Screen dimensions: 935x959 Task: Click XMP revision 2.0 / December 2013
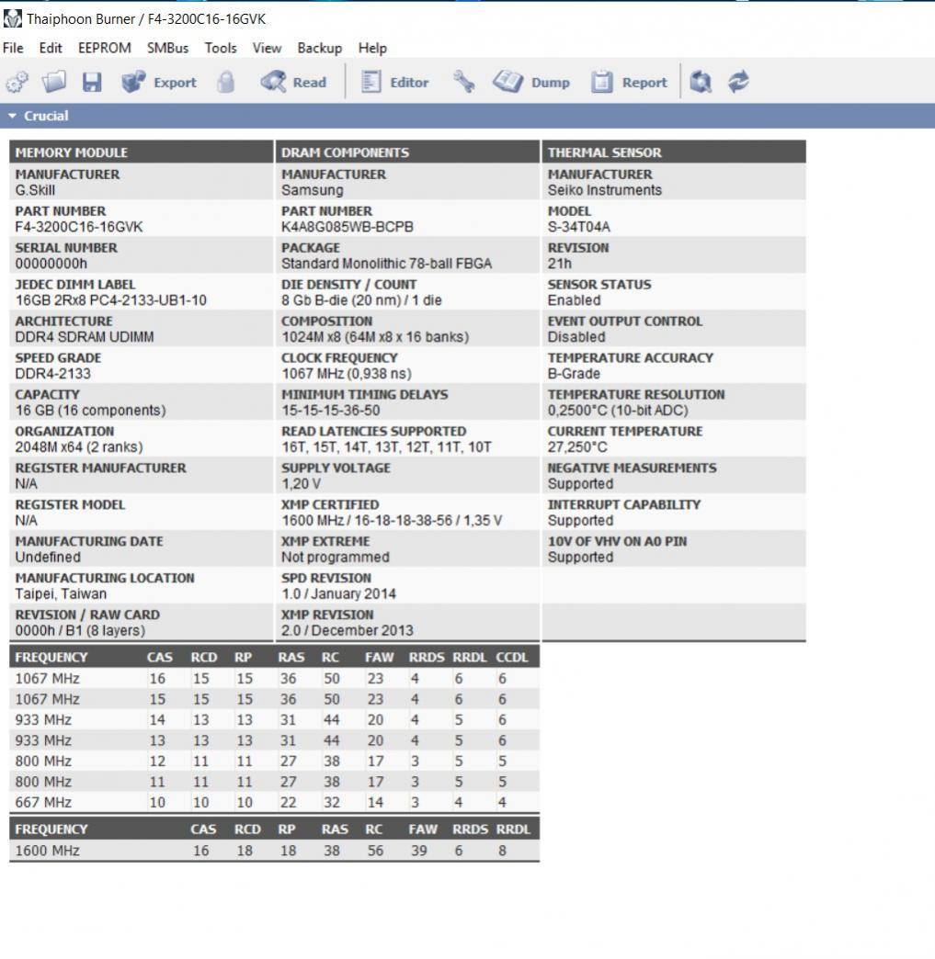click(x=348, y=630)
